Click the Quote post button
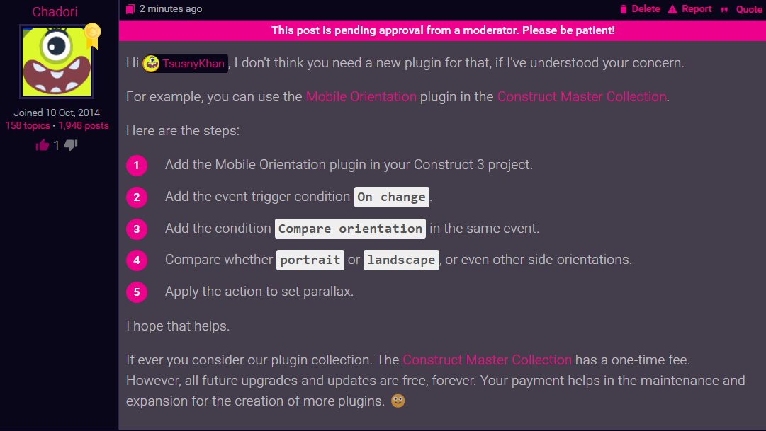This screenshot has width=766, height=431. (742, 9)
